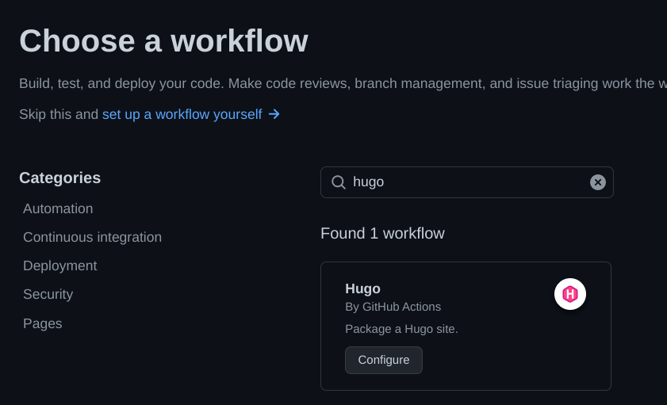Click the Found 1 workflow text
This screenshot has height=405, width=667.
pos(382,233)
